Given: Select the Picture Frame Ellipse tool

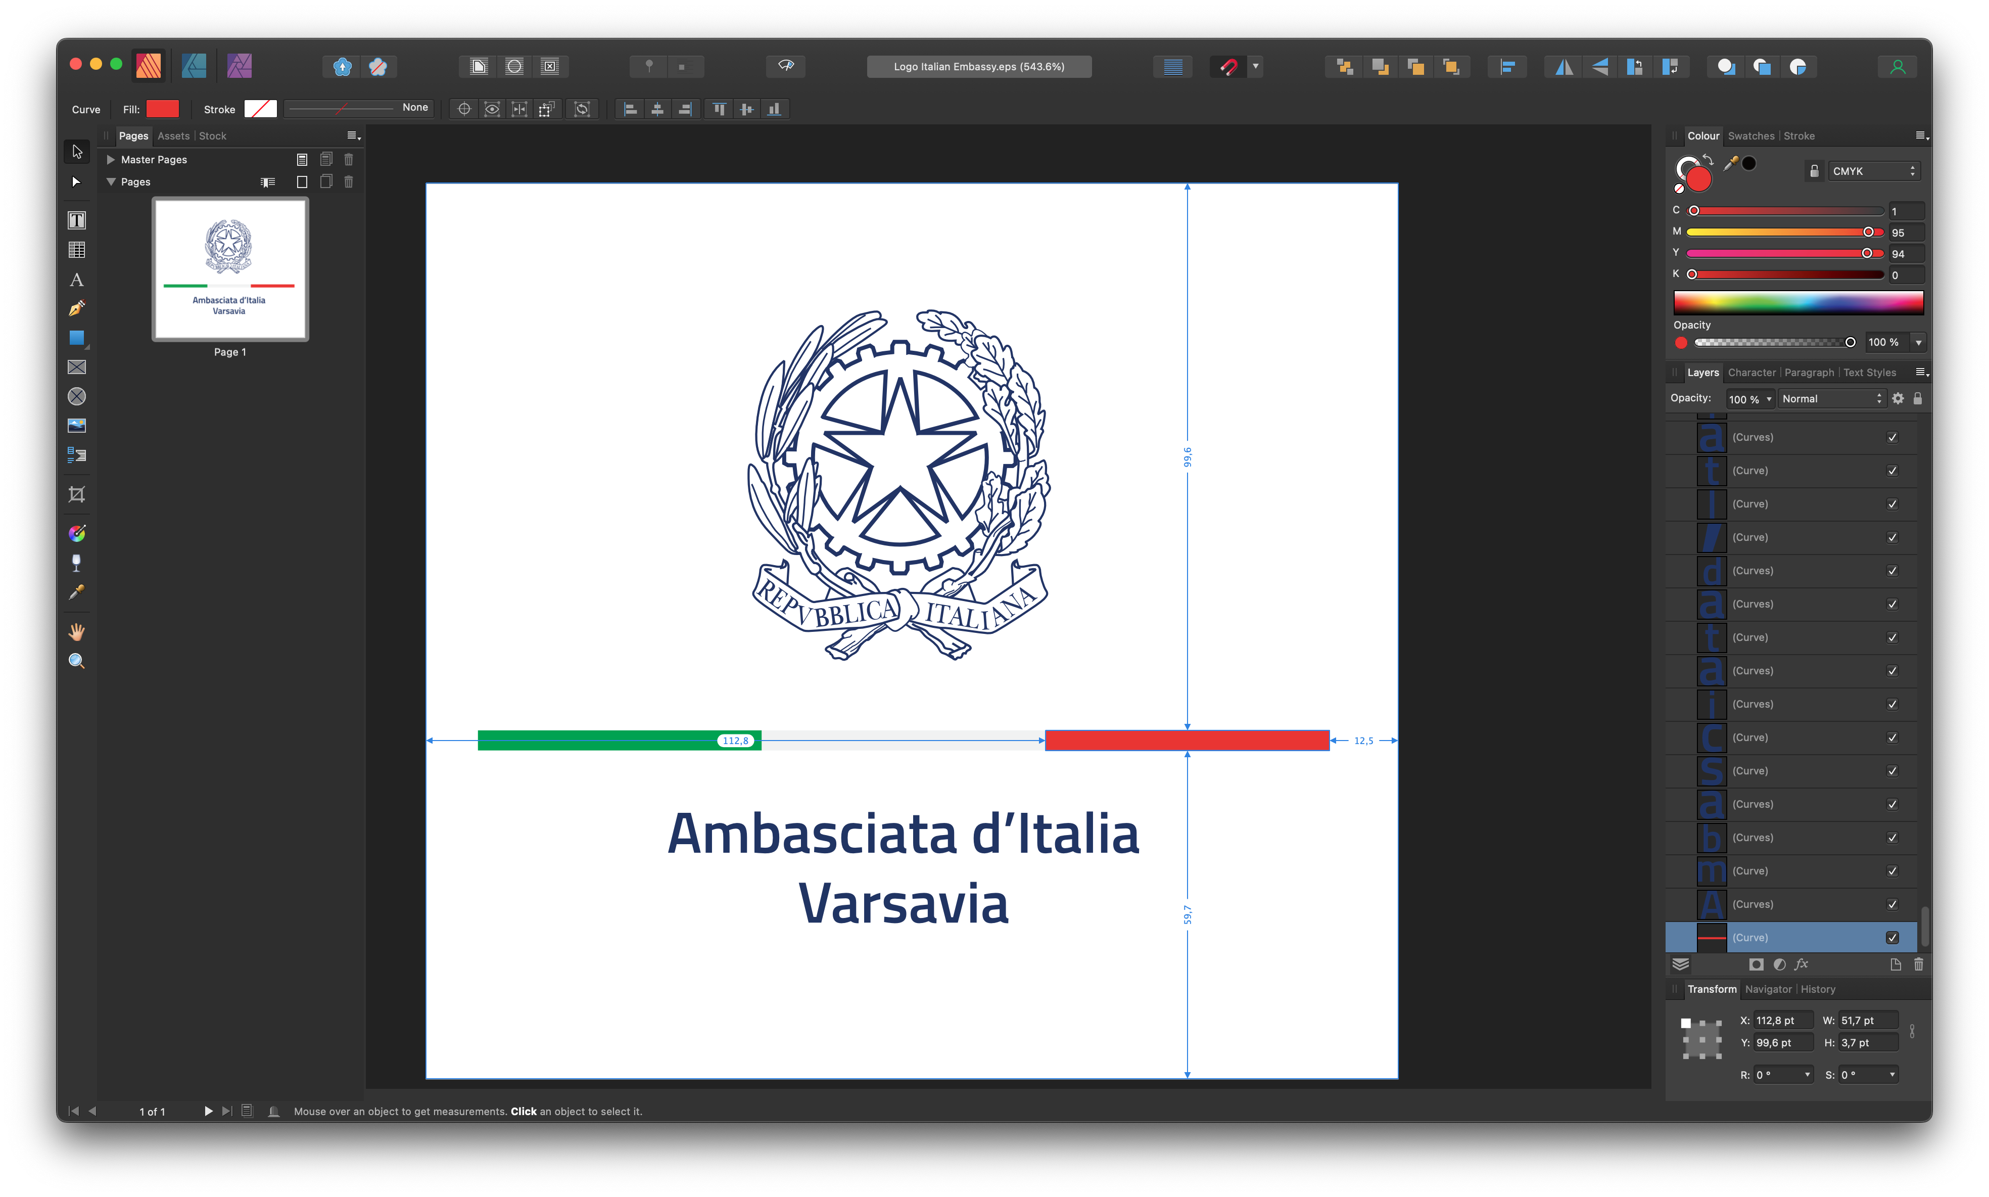Looking at the screenshot, I should (x=77, y=396).
